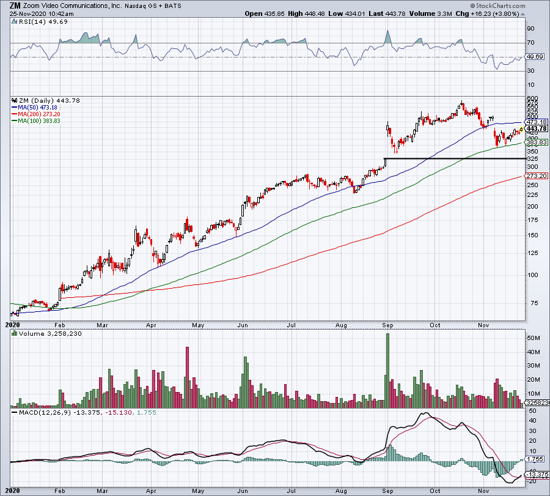
Task: Click the 443.78 last price tag on right axis
Action: point(537,129)
